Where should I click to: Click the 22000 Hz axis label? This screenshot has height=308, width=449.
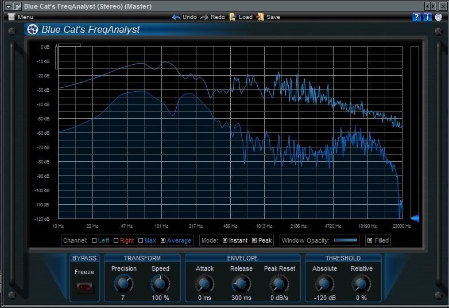[x=401, y=226]
